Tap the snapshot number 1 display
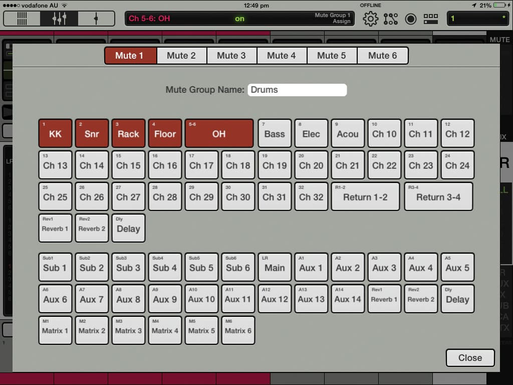Image resolution: width=513 pixels, height=385 pixels. [478, 19]
